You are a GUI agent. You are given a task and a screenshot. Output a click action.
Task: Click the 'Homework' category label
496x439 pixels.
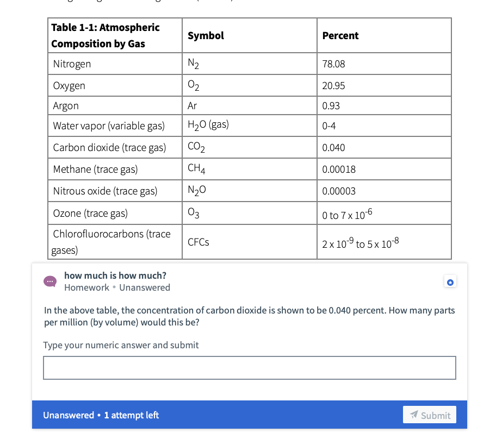(x=86, y=287)
